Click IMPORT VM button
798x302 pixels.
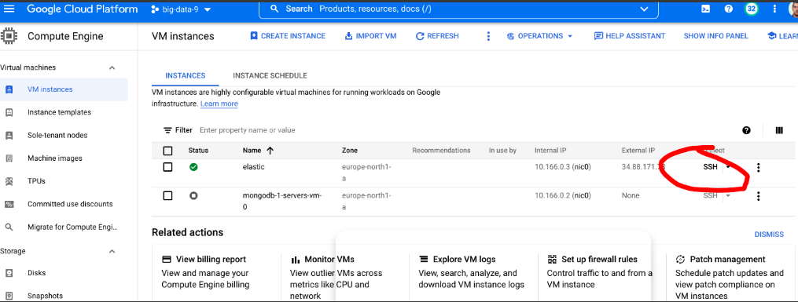[x=370, y=36]
